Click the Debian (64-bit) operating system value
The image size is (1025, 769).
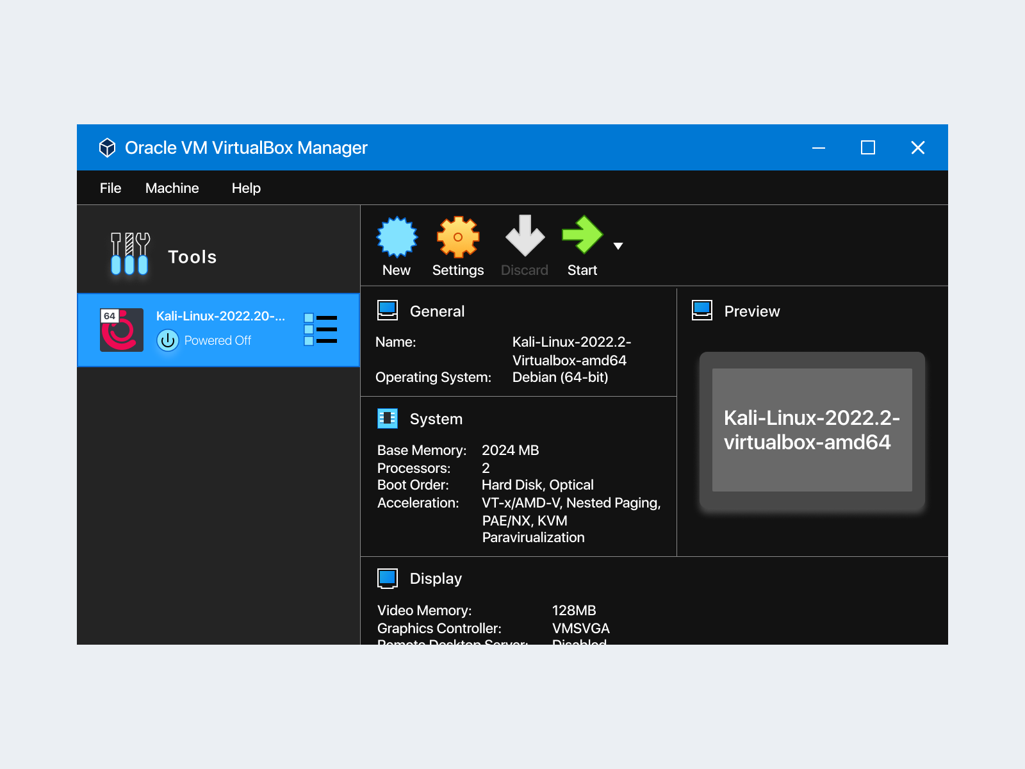[561, 377]
